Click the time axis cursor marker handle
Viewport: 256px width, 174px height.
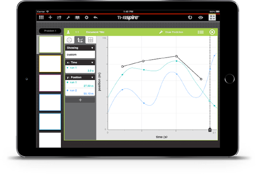(210, 130)
